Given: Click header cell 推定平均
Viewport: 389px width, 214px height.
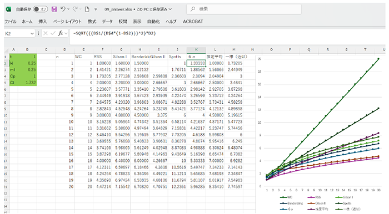Looking at the screenshot, I should [215, 57].
